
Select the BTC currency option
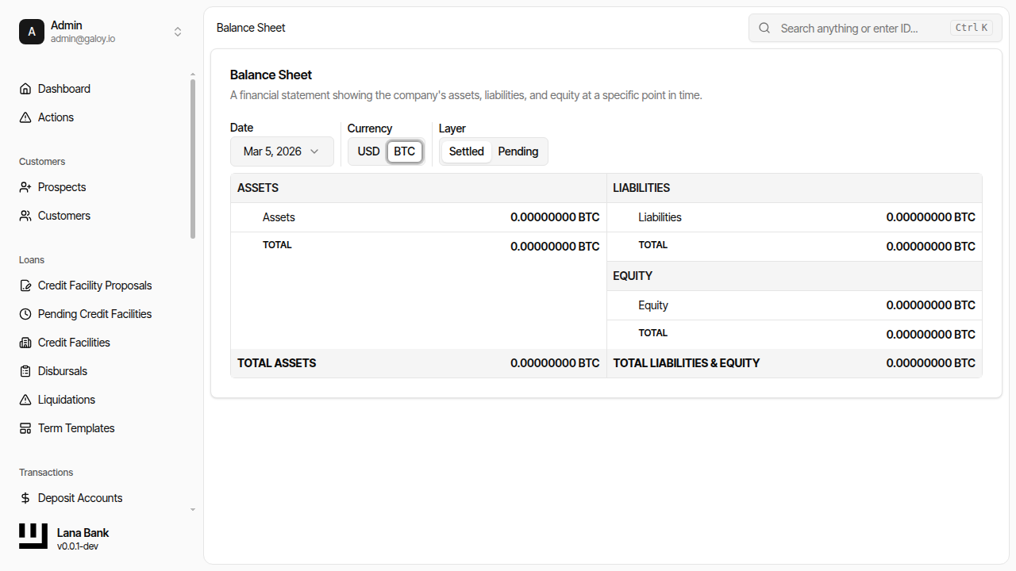click(x=405, y=151)
